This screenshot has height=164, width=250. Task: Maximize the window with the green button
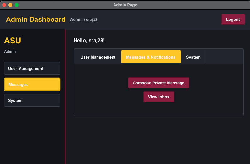[17, 5]
